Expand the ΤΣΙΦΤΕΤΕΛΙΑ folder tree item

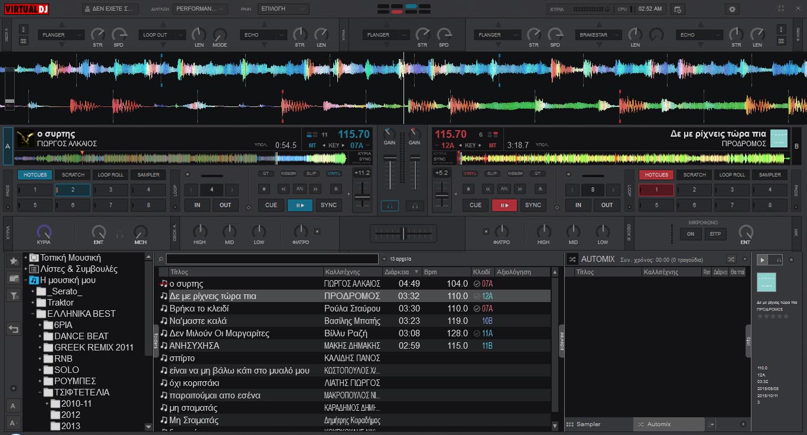pyautogui.click(x=40, y=392)
